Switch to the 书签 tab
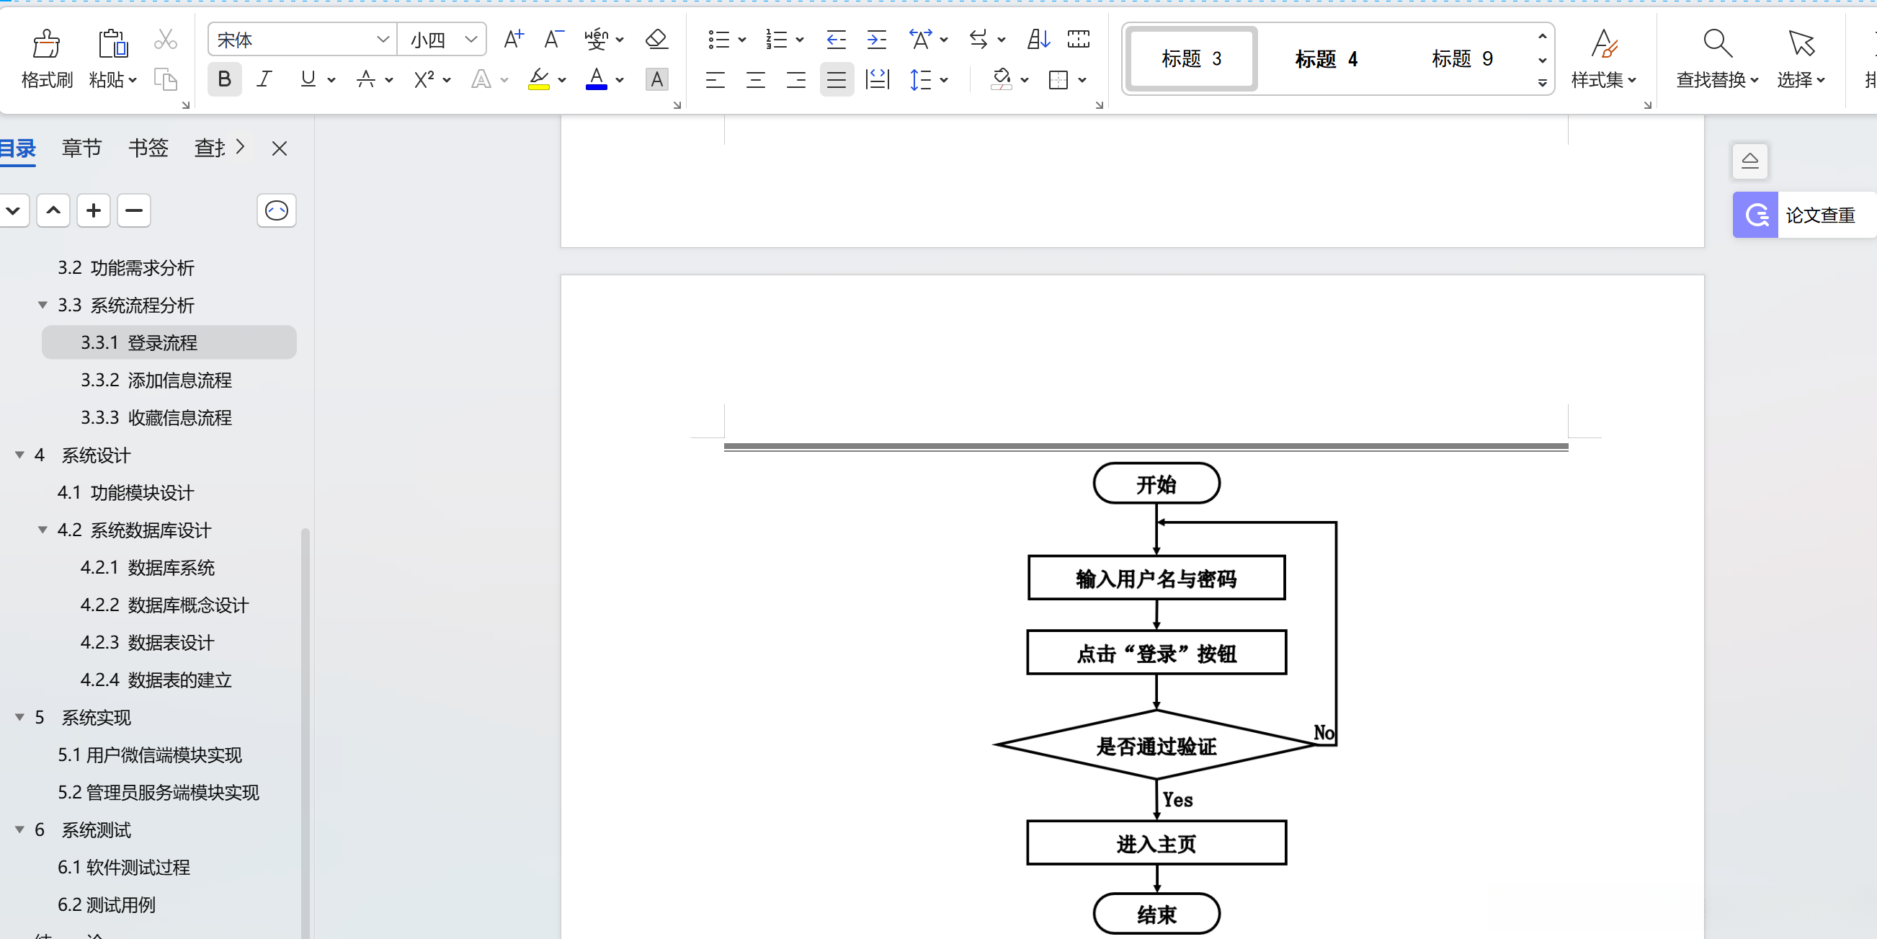The width and height of the screenshot is (1877, 939). pos(148,148)
